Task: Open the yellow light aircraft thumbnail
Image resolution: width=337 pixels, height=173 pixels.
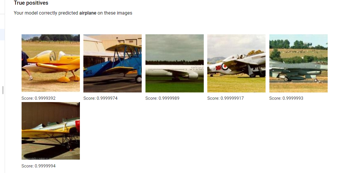Action: click(x=51, y=63)
